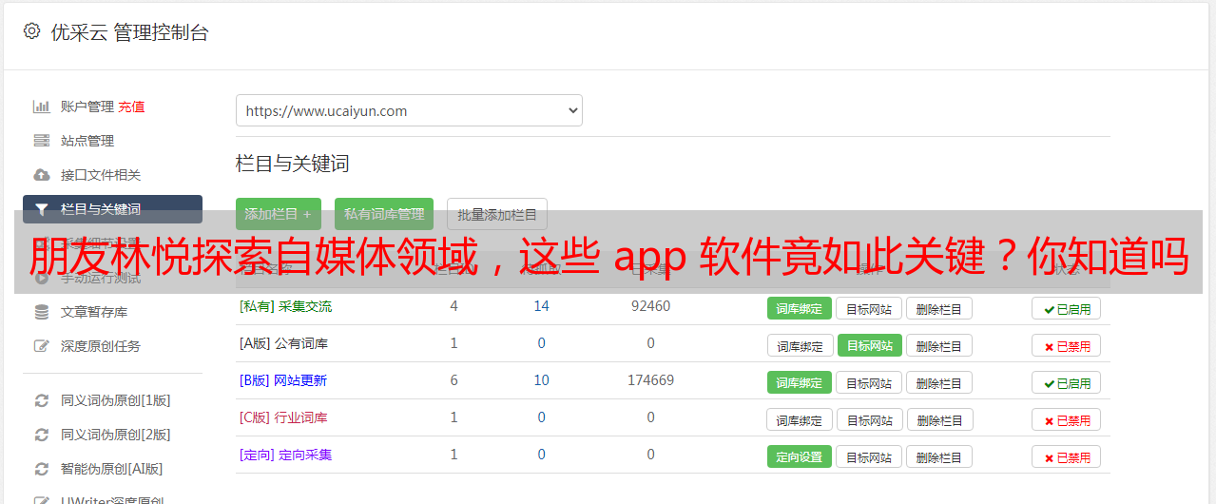Click 词库绑定 for 采集交流 row

800,308
